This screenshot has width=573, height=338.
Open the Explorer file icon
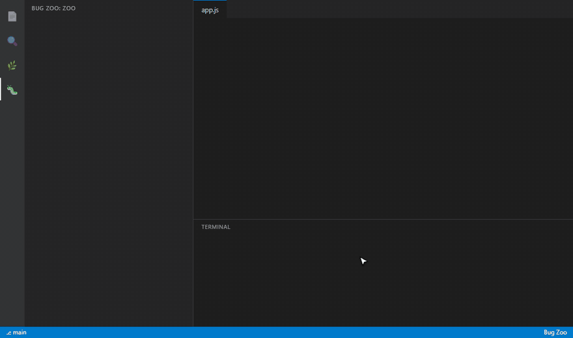coord(12,16)
